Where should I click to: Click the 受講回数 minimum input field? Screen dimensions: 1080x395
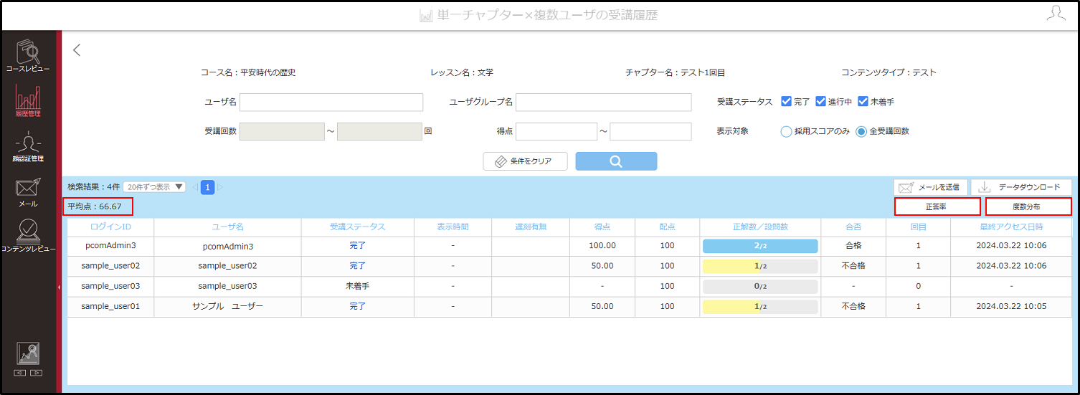282,132
